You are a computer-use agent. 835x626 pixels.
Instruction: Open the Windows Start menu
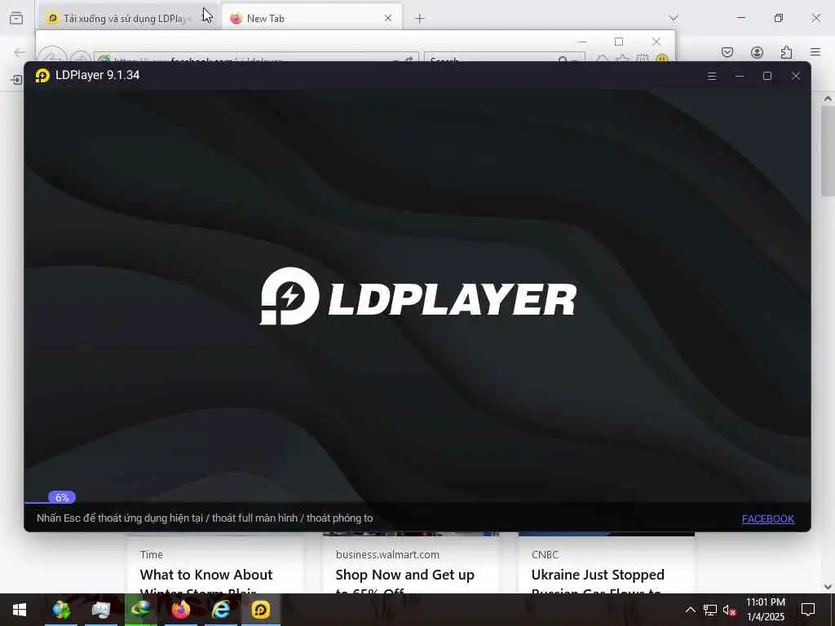click(20, 610)
